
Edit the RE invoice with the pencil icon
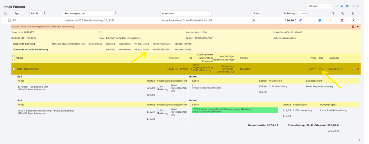[330, 20]
